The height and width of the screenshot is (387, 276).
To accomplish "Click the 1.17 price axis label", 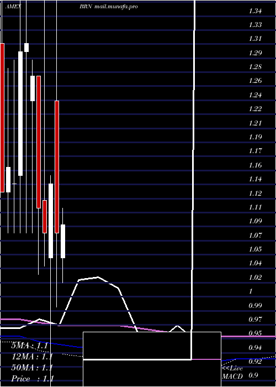I will (x=255, y=151).
